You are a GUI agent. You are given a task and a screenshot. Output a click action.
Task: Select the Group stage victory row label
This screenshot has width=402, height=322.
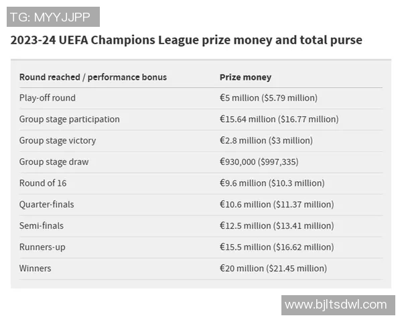click(58, 141)
